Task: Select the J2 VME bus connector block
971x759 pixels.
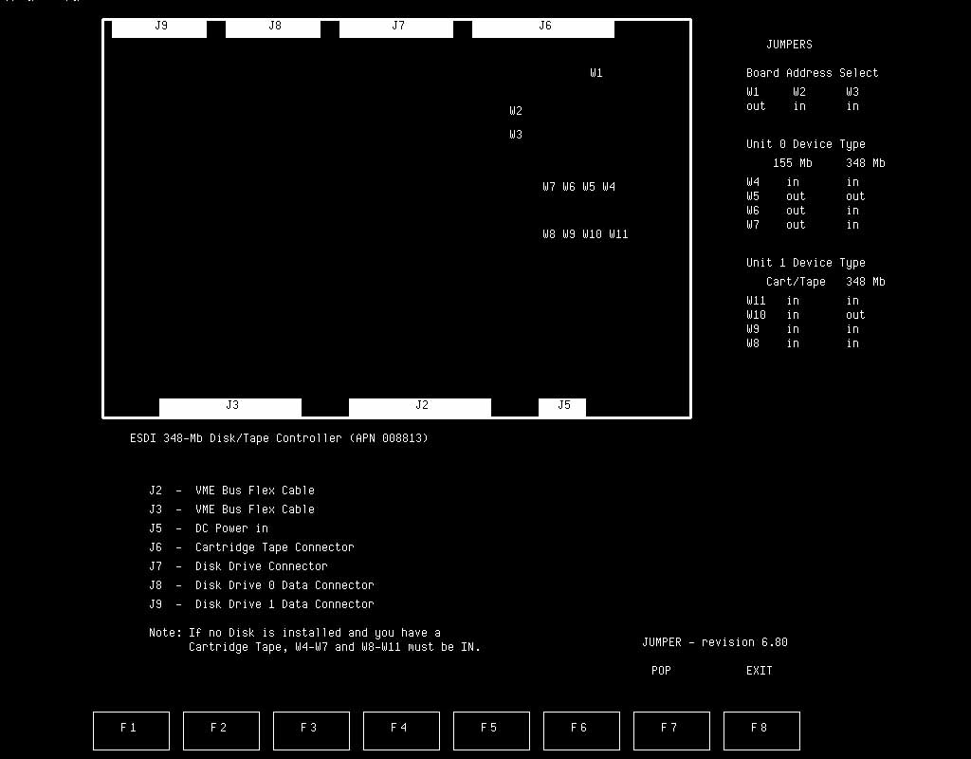Action: click(x=420, y=407)
